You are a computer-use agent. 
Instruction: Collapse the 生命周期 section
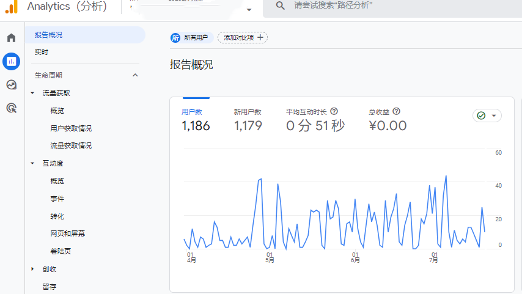(x=135, y=75)
